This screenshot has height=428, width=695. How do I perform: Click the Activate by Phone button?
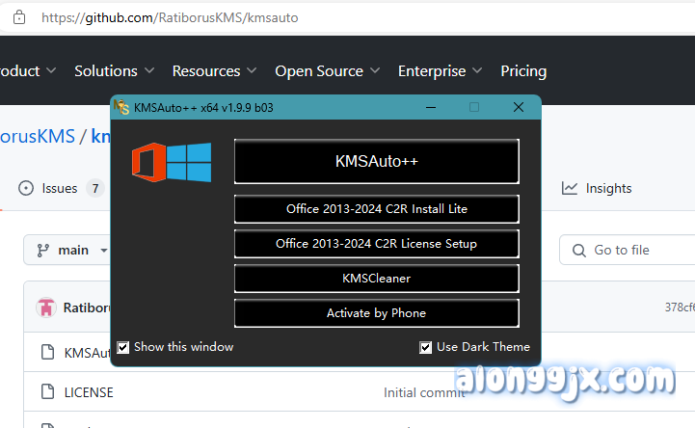tap(376, 312)
